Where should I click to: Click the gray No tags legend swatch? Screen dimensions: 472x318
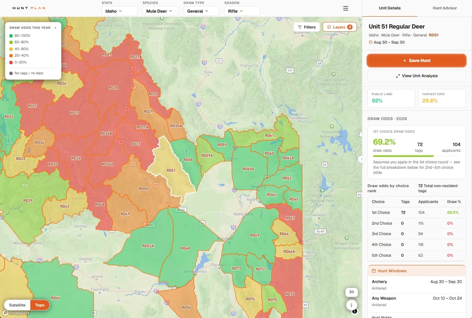(x=11, y=73)
